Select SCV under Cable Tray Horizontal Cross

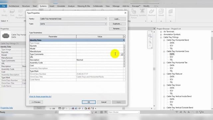(x=171, y=57)
